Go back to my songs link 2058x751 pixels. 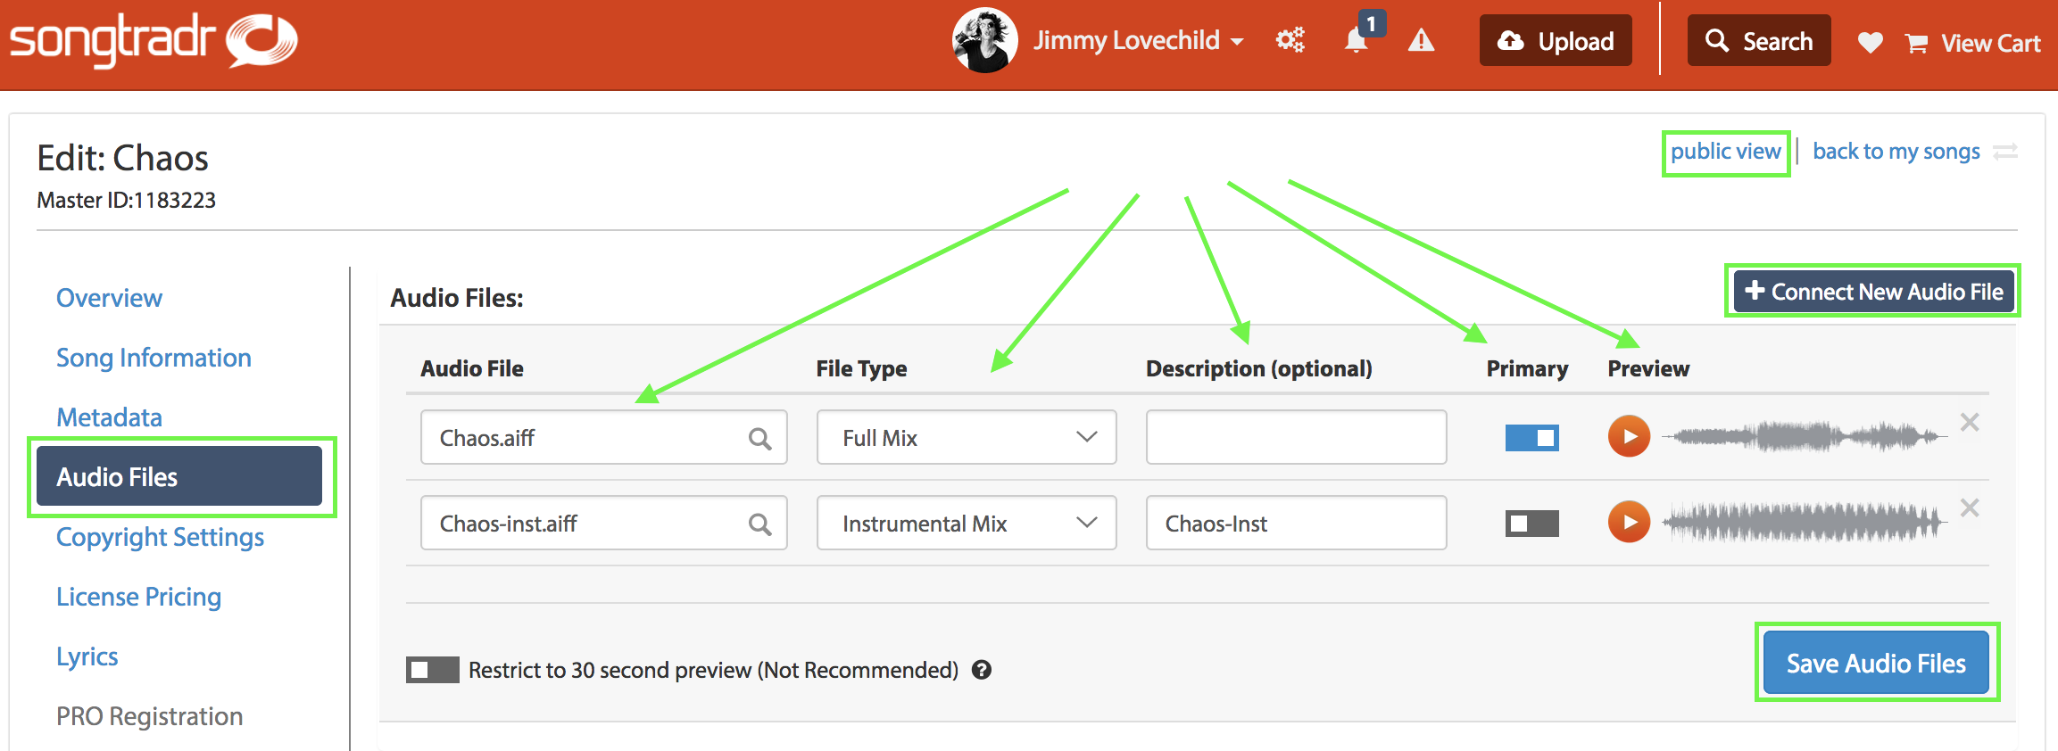tap(1896, 152)
